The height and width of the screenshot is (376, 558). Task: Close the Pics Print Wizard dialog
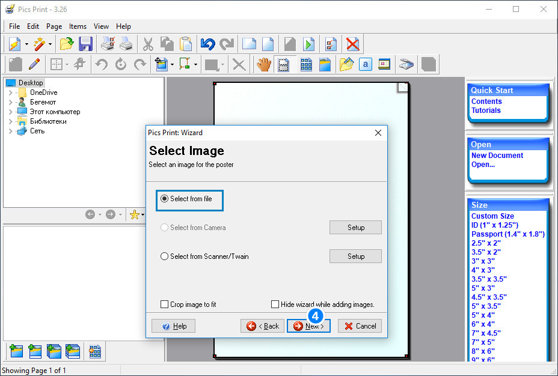(x=378, y=133)
